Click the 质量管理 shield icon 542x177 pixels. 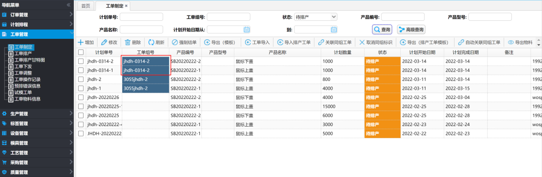tap(4, 172)
